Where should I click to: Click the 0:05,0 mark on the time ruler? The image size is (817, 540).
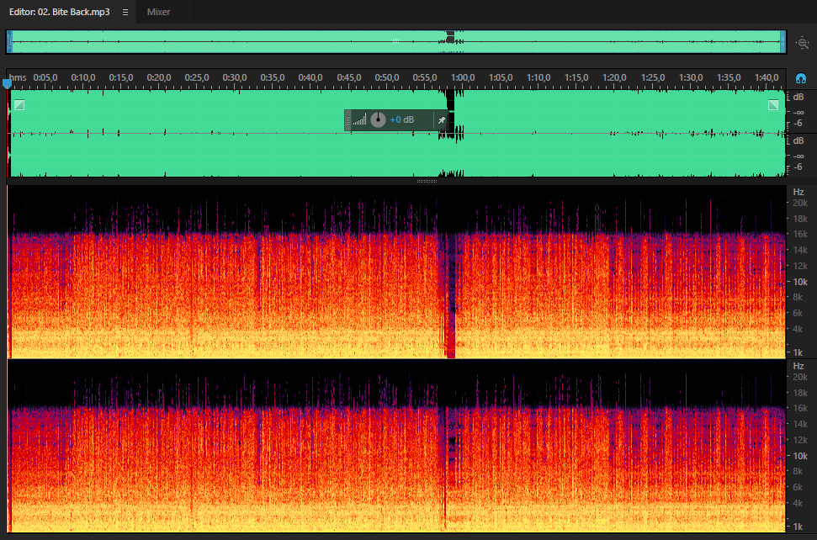[45, 77]
